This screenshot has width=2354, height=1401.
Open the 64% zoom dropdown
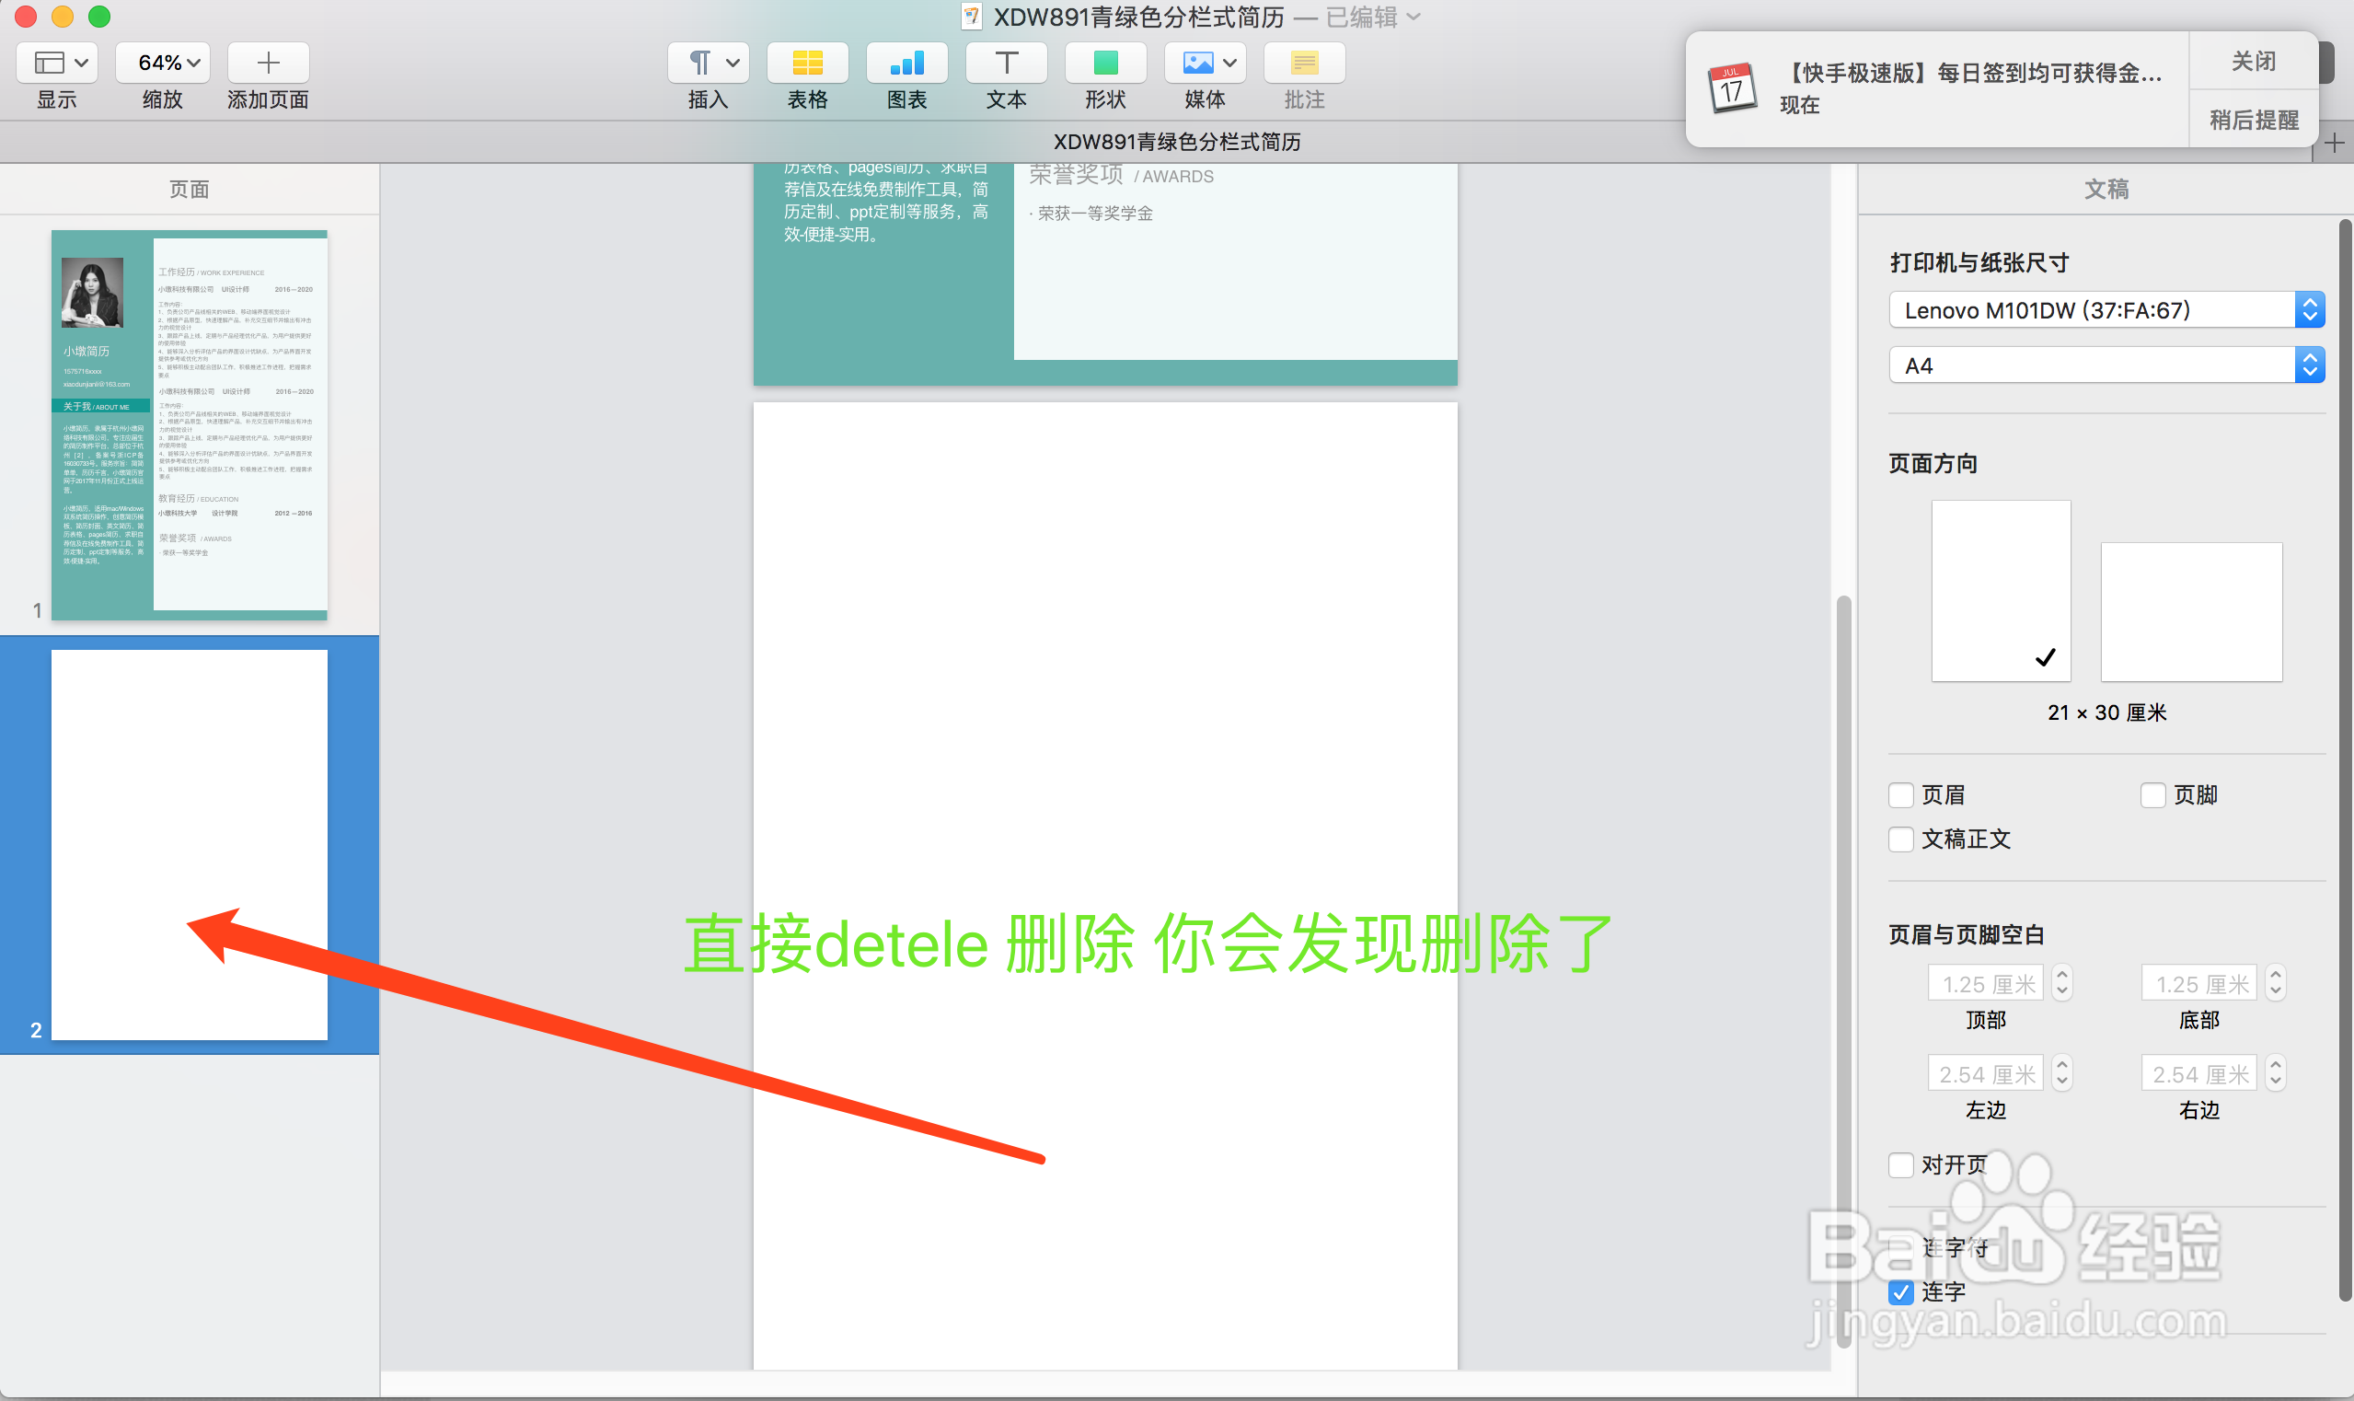point(164,64)
